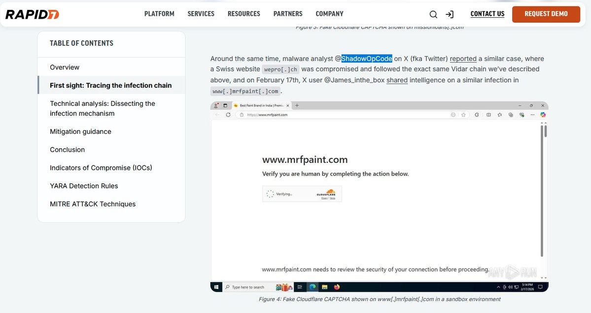Click the new tab plus icon in the embedded browser

297,105
